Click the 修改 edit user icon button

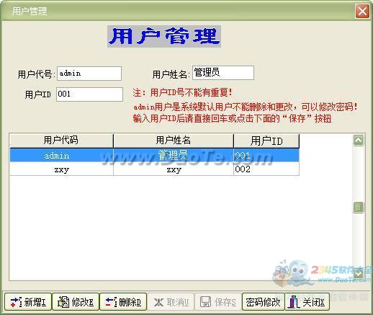click(x=76, y=302)
